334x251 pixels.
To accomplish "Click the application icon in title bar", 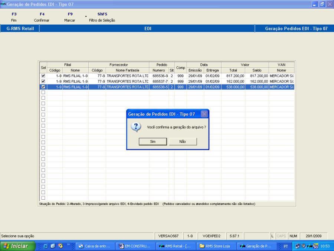I will coord(3,4).
